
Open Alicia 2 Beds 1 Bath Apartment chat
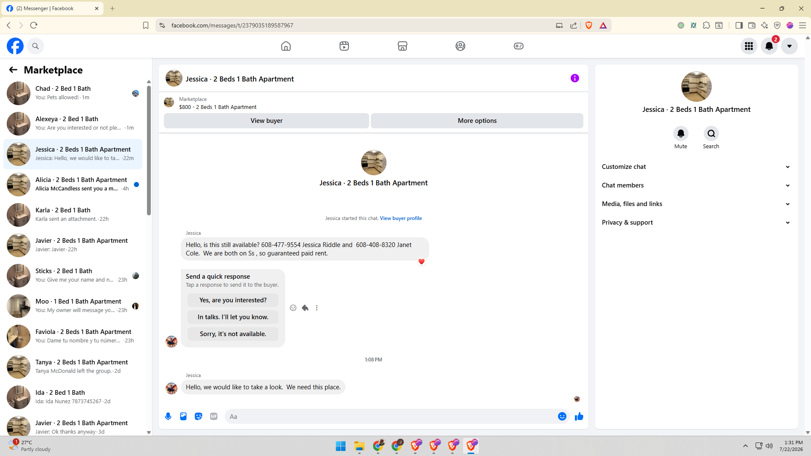[x=73, y=185]
